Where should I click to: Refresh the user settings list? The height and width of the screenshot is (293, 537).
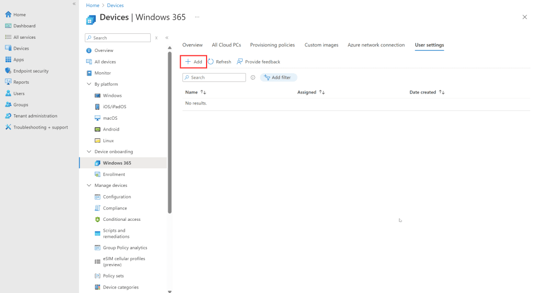(x=220, y=62)
